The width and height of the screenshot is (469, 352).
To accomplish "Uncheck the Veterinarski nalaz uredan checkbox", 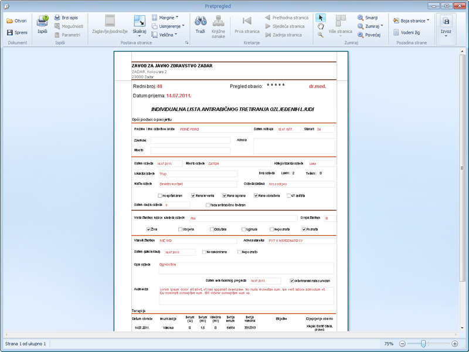I will pos(291,281).
